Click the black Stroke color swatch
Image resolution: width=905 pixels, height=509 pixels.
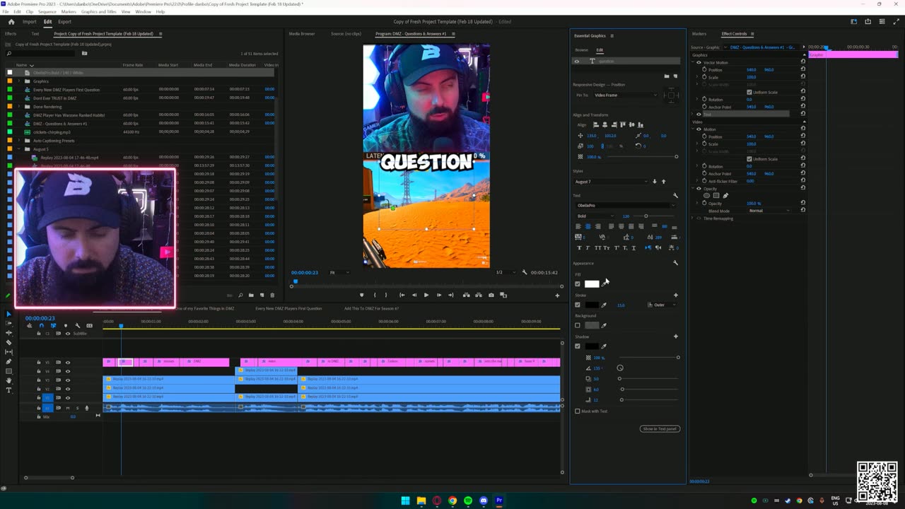(x=592, y=305)
